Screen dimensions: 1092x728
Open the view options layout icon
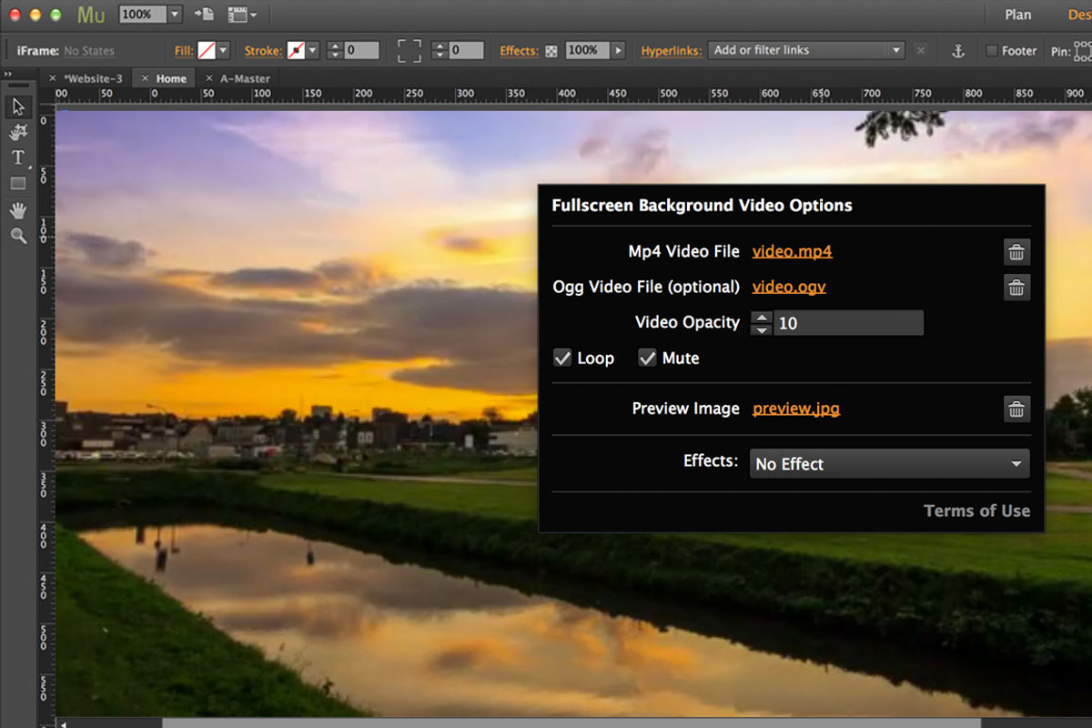241,14
